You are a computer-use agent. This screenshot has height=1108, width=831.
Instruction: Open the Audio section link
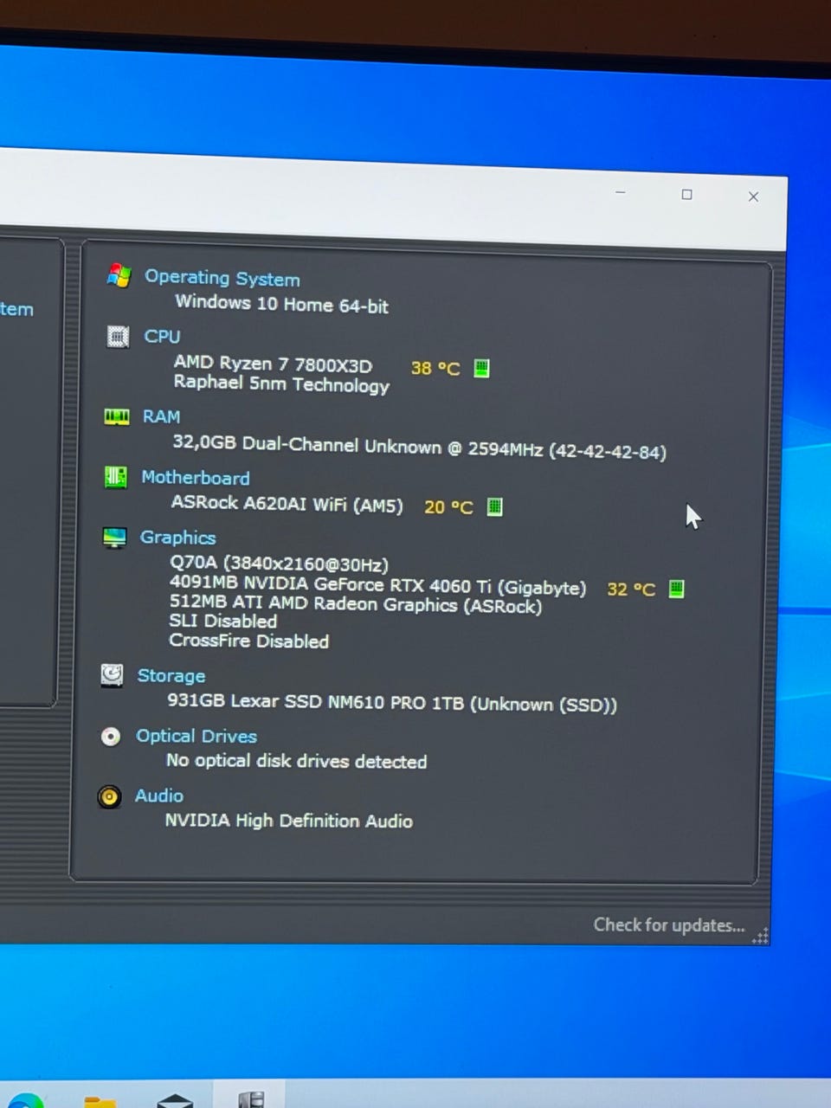tap(158, 796)
